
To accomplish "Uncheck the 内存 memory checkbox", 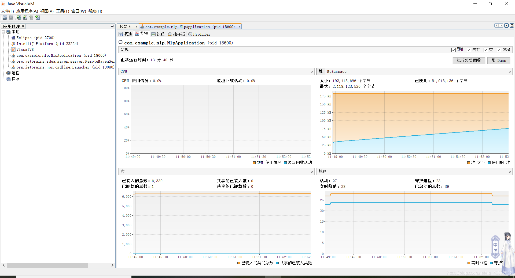I will click(x=469, y=50).
